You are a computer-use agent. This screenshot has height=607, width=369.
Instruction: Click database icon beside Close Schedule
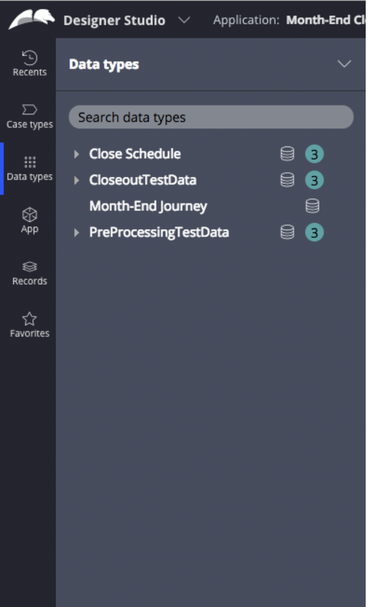[x=287, y=154]
